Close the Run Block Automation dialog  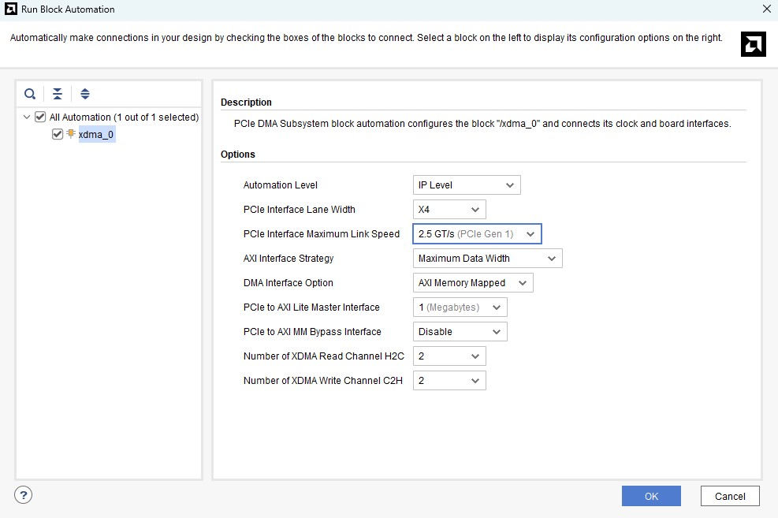pyautogui.click(x=766, y=9)
